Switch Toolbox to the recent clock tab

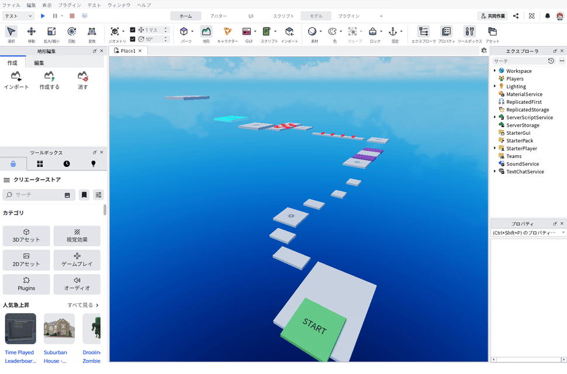(x=67, y=164)
